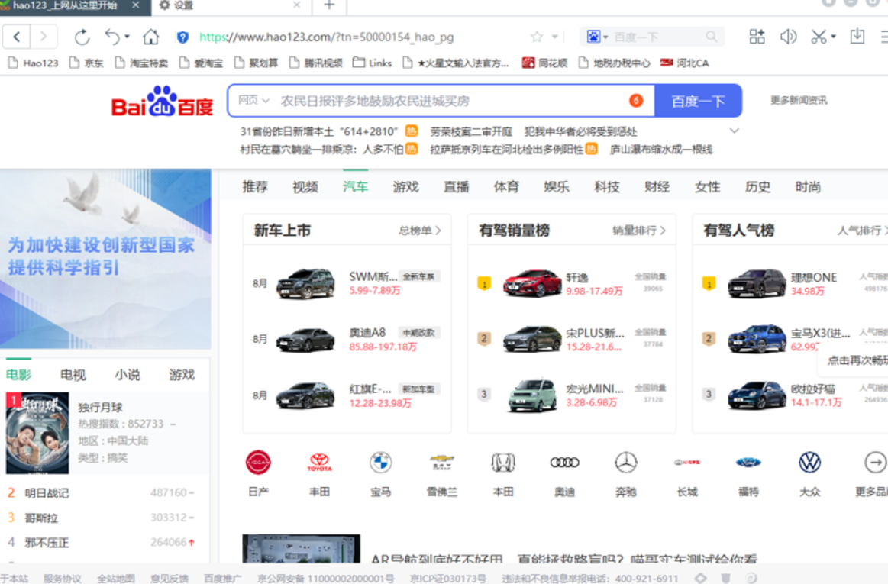This screenshot has height=584, width=888.
Task: Open new tab with plus button
Action: coord(330,5)
